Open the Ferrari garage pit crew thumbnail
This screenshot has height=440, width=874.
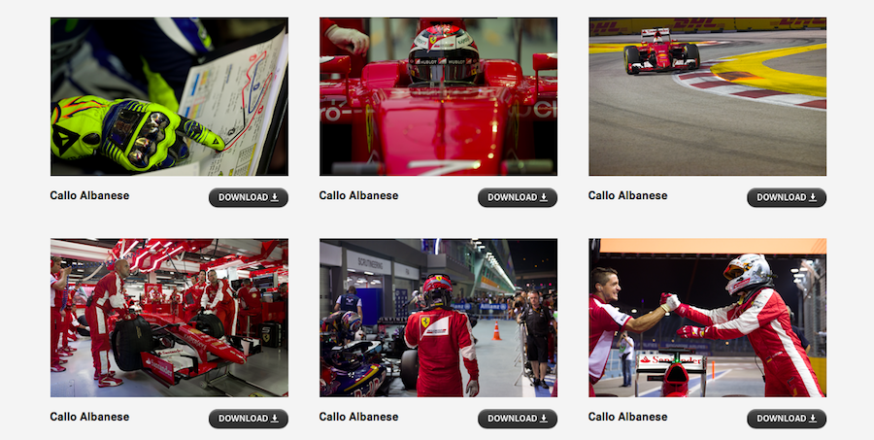[169, 318]
